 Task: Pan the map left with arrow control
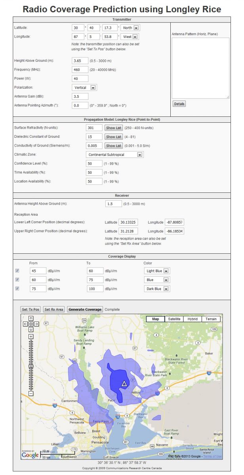pyautogui.click(x=26, y=324)
